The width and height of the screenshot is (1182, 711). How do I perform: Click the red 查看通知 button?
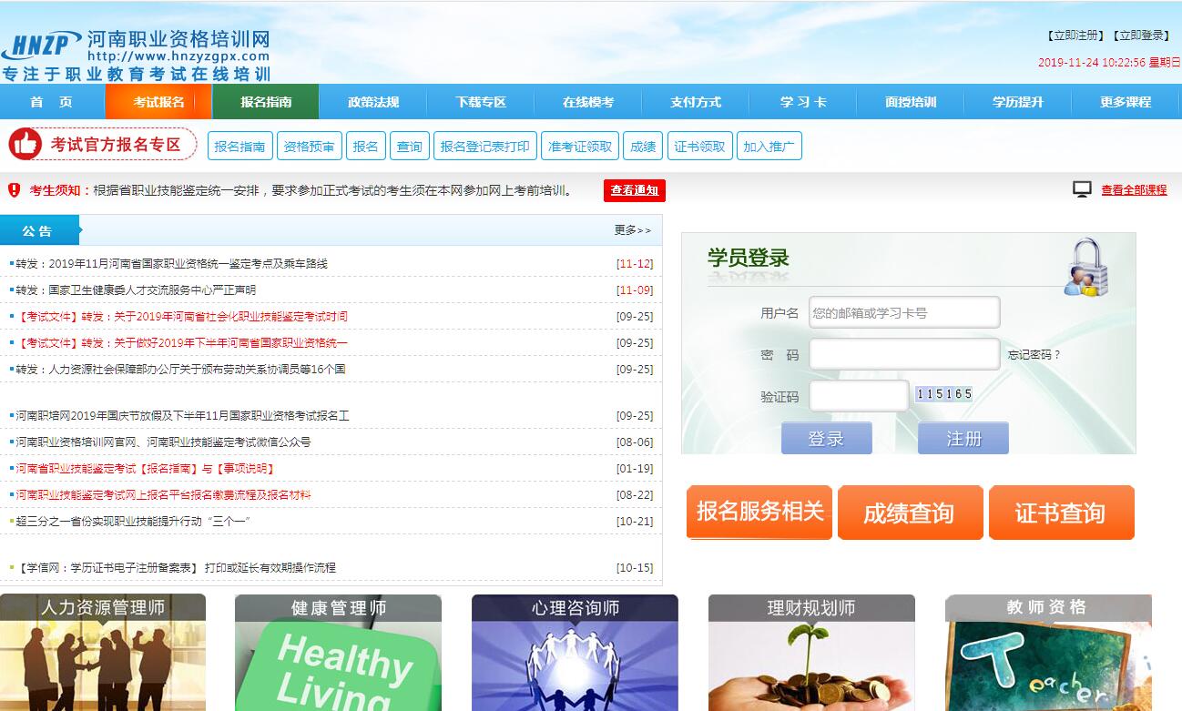[635, 190]
